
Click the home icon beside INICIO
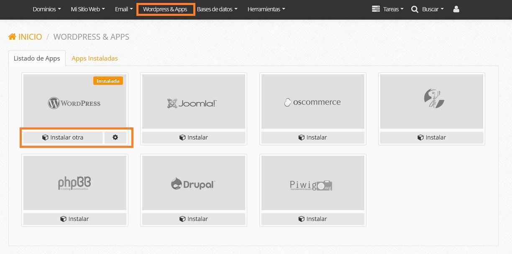pos(13,37)
